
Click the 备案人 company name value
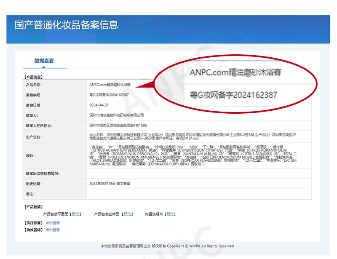tap(117, 115)
